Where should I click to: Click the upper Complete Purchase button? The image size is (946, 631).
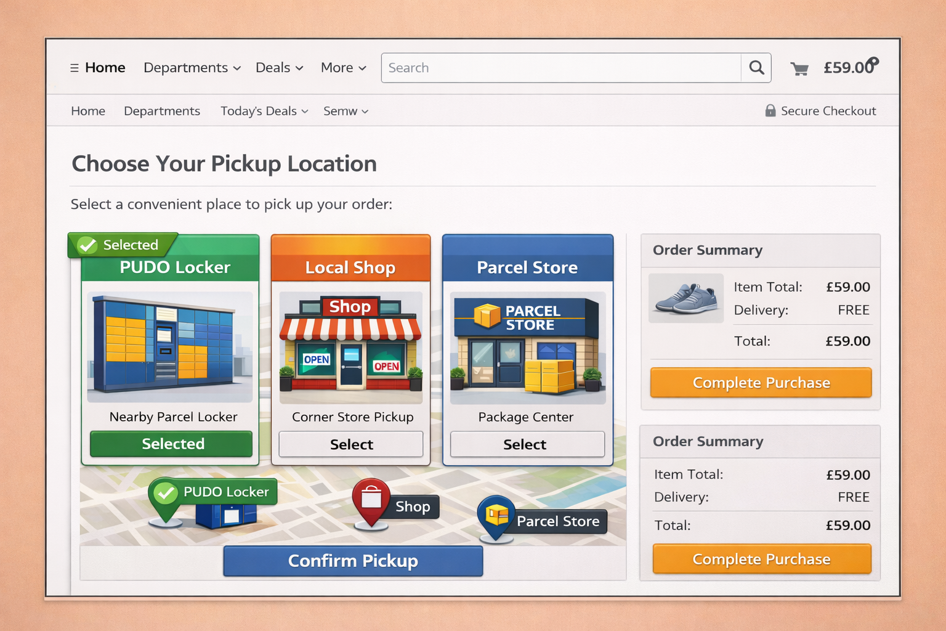tap(761, 383)
